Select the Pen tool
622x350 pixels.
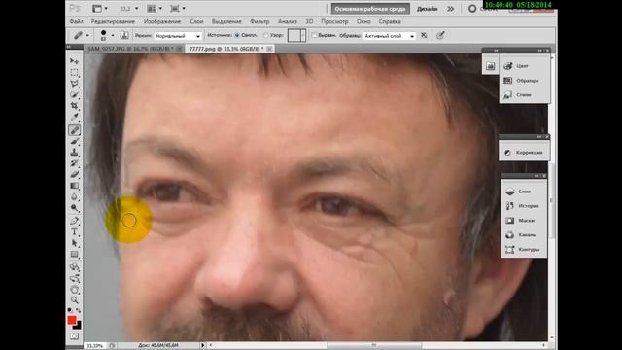tap(74, 221)
